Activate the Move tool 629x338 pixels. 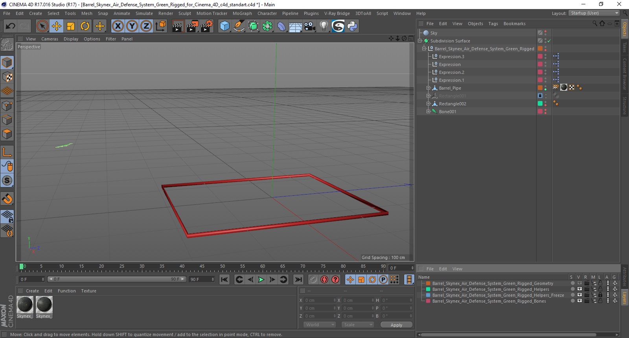tap(57, 26)
